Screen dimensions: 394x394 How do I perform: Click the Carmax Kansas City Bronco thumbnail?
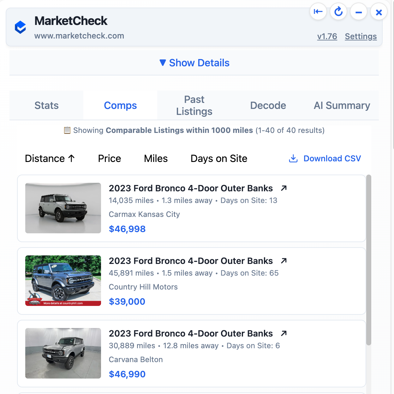tap(63, 208)
